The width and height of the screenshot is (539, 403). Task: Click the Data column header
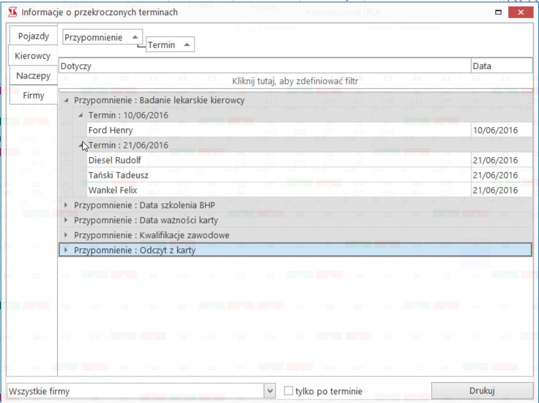[501, 65]
